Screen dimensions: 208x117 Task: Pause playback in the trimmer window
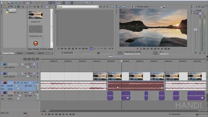(69, 48)
